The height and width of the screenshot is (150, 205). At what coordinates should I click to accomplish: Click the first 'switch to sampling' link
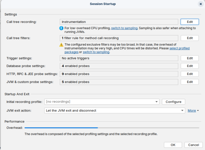pyautogui.click(x=124, y=28)
